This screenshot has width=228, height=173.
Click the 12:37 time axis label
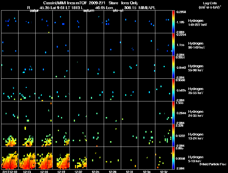(164, 172)
